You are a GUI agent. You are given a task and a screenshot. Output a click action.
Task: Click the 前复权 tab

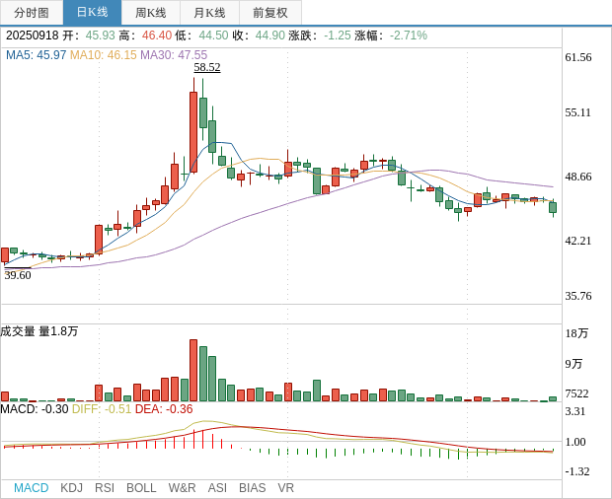(x=270, y=13)
